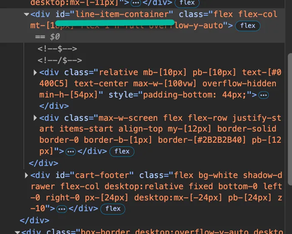292x234 pixels.
Task: Toggle the flex badge for line-item-container
Action: (248, 26)
